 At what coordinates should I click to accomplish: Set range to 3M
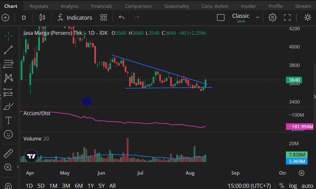(66, 186)
